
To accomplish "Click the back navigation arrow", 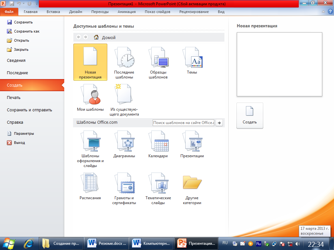I will pos(79,37).
